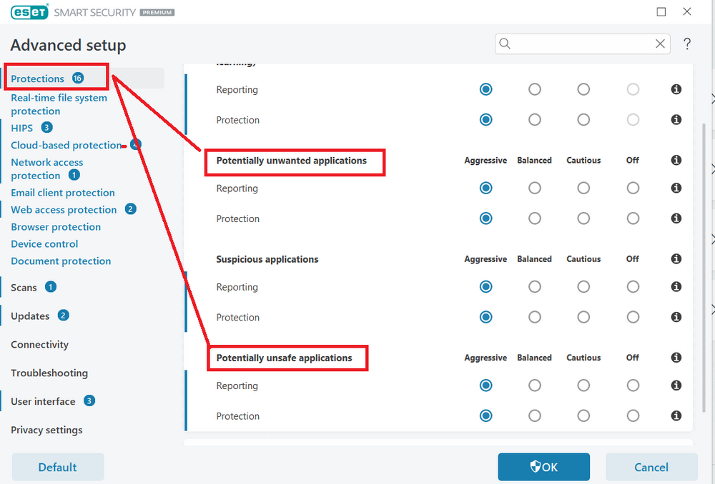Click the 1 badge next to Network access protection

click(x=74, y=175)
